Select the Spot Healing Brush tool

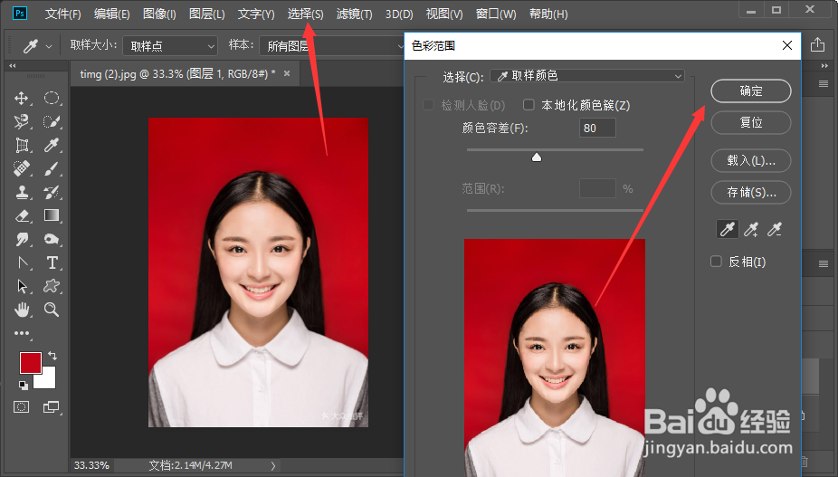click(22, 169)
